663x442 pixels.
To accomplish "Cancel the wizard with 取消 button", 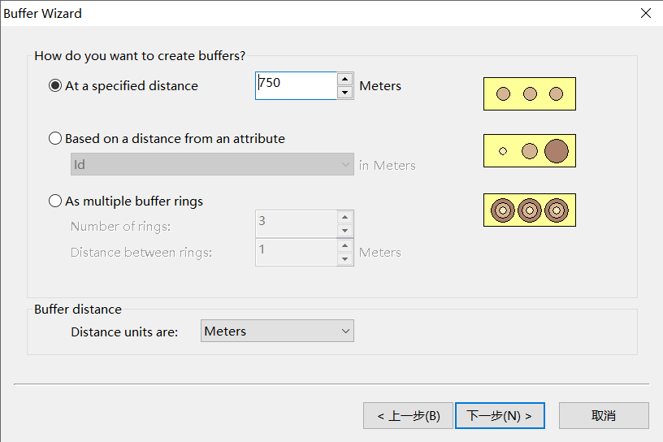I will [604, 416].
